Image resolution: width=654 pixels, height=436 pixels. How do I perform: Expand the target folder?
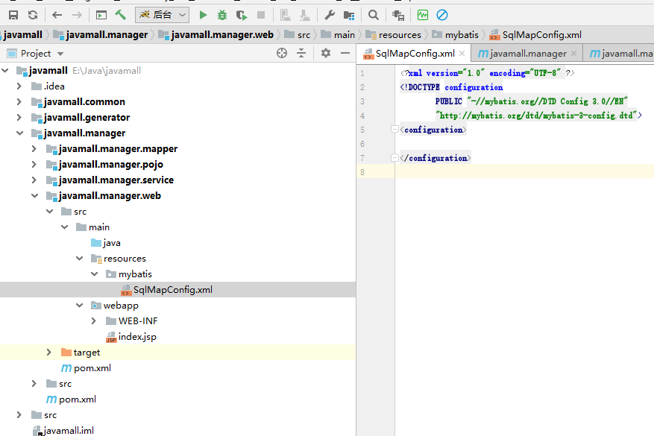[49, 353]
